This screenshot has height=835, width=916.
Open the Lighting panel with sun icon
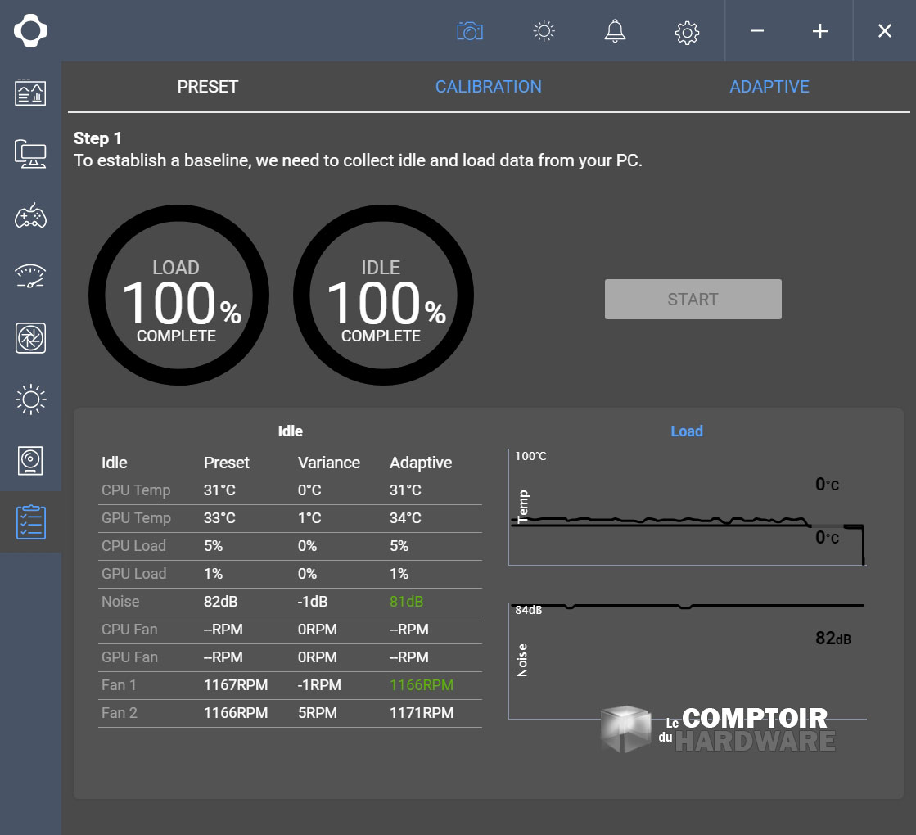click(30, 399)
